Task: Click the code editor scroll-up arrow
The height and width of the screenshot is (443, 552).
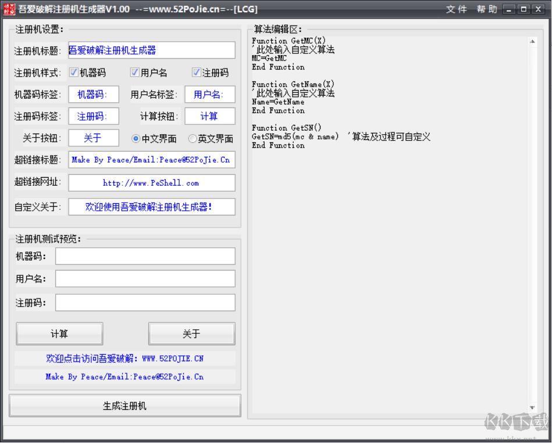Action: tap(532, 41)
